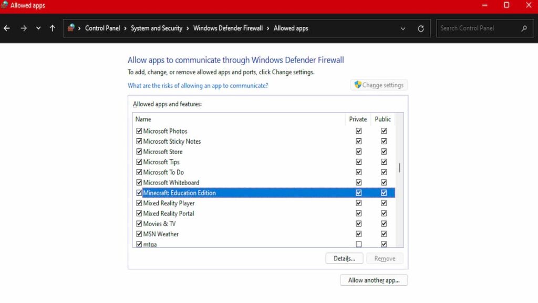Go back with the back arrow
Screen dimensions: 538x303
pos(7,28)
